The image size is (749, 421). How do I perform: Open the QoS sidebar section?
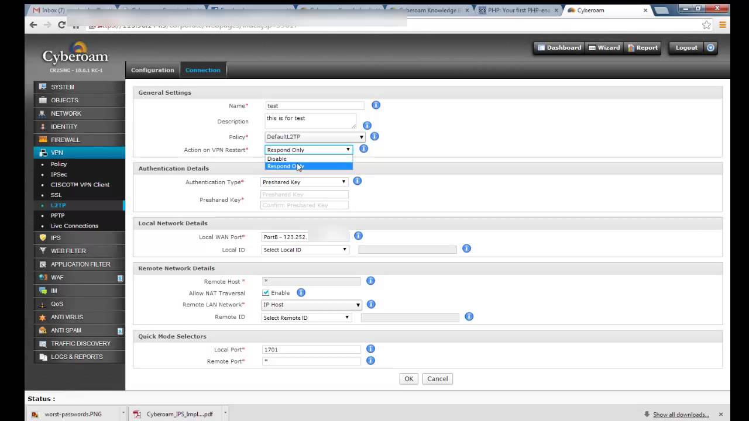click(x=80, y=304)
